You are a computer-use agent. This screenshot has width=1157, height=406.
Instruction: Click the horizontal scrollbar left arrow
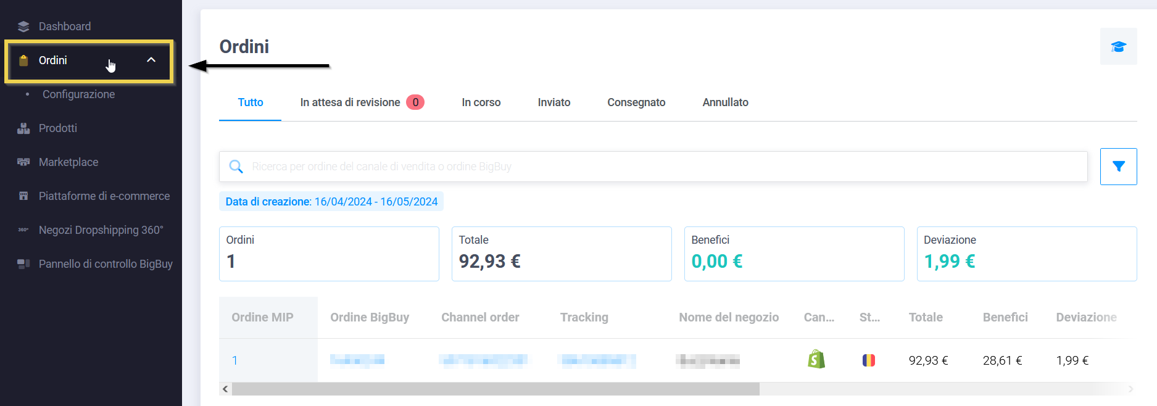225,389
